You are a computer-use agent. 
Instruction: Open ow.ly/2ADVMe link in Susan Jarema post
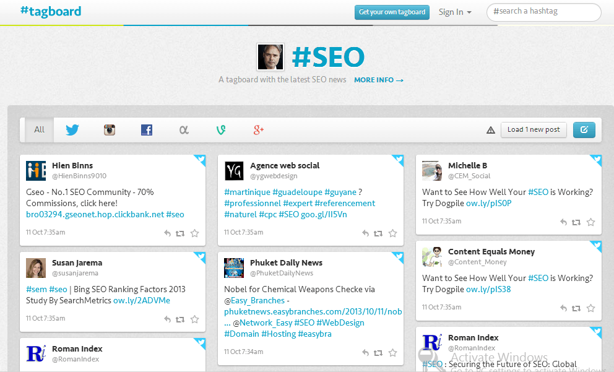click(142, 300)
